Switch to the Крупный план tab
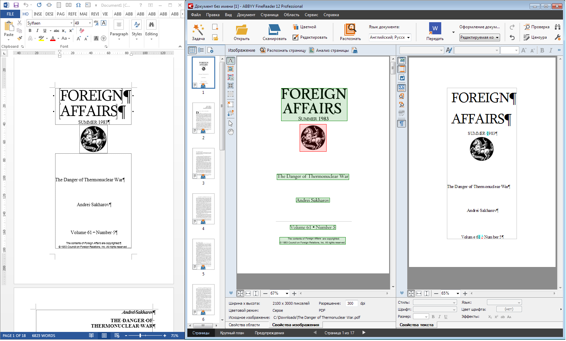 (x=232, y=333)
